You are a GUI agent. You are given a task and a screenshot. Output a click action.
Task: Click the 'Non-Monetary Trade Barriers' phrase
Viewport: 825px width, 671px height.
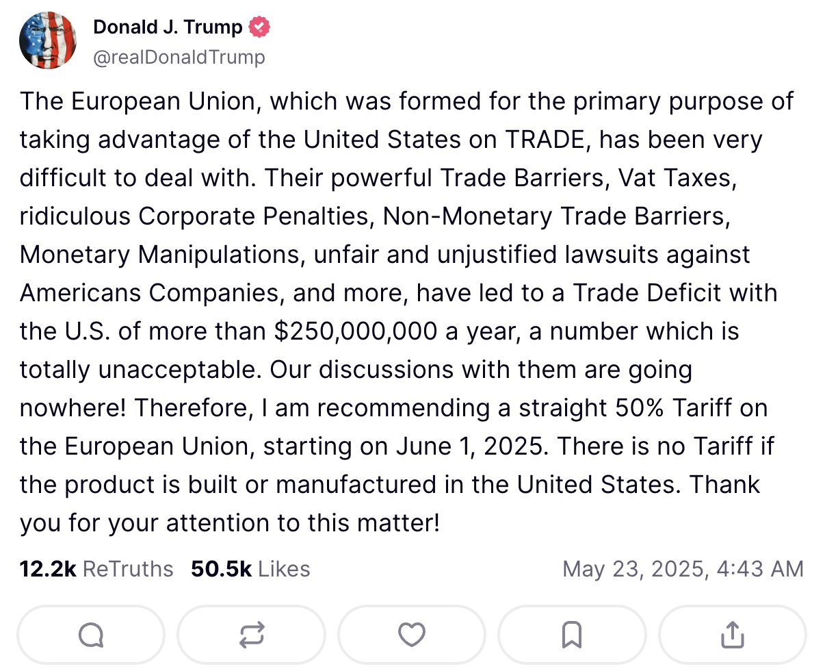(x=553, y=216)
